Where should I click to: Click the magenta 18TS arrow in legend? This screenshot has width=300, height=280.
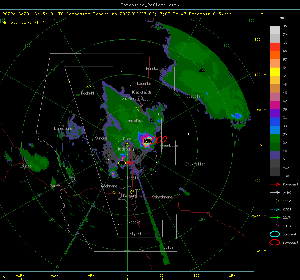[275, 226]
